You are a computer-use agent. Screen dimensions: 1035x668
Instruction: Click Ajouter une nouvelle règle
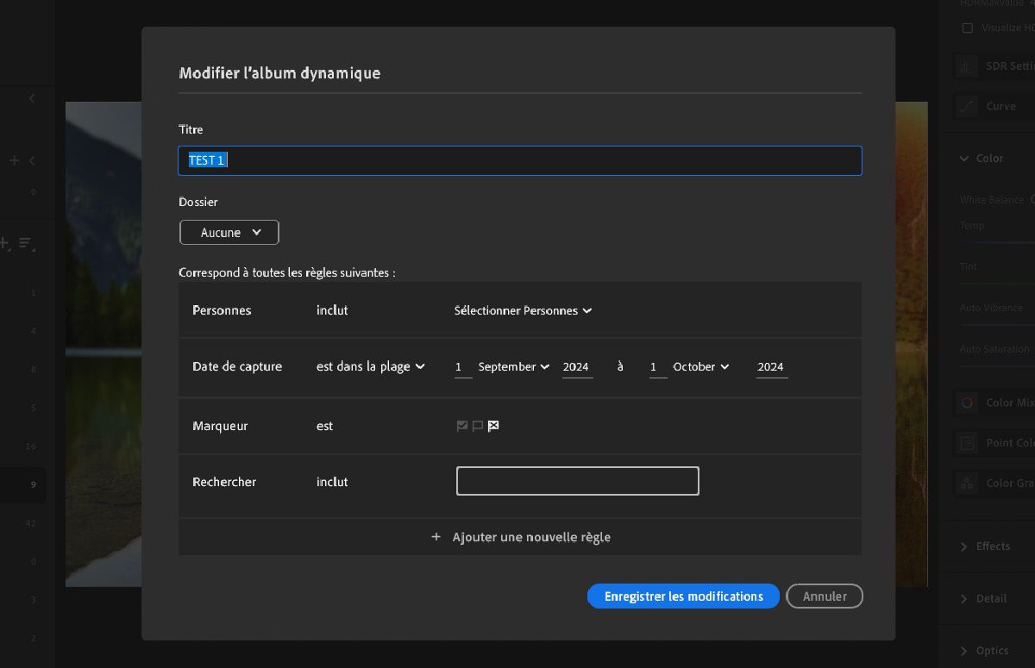click(520, 536)
